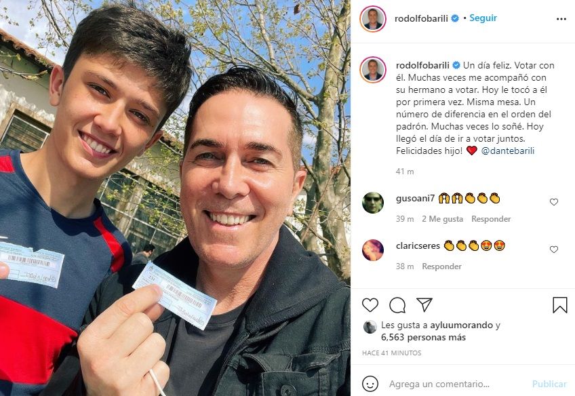The width and height of the screenshot is (575, 396).
Task: Focus the Agrega un comentario field
Action: pyautogui.click(x=439, y=384)
